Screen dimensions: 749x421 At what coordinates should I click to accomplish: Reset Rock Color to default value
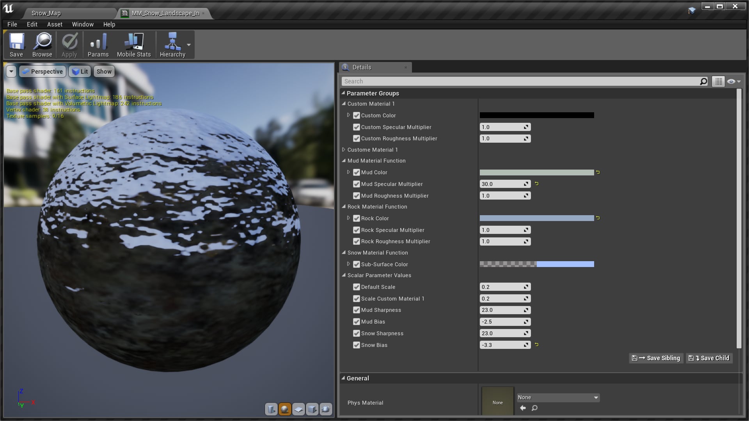coord(598,218)
